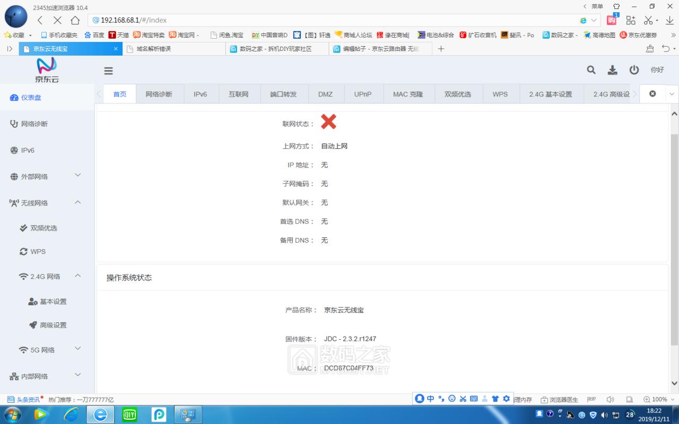Click the speaker volume icon in the status bar
Screen dimensions: 679x424
[610, 399]
